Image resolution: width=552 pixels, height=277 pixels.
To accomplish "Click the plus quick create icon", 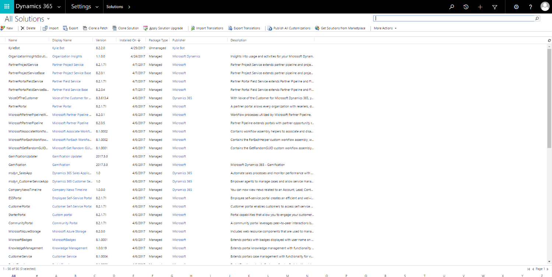I will (x=480, y=7).
